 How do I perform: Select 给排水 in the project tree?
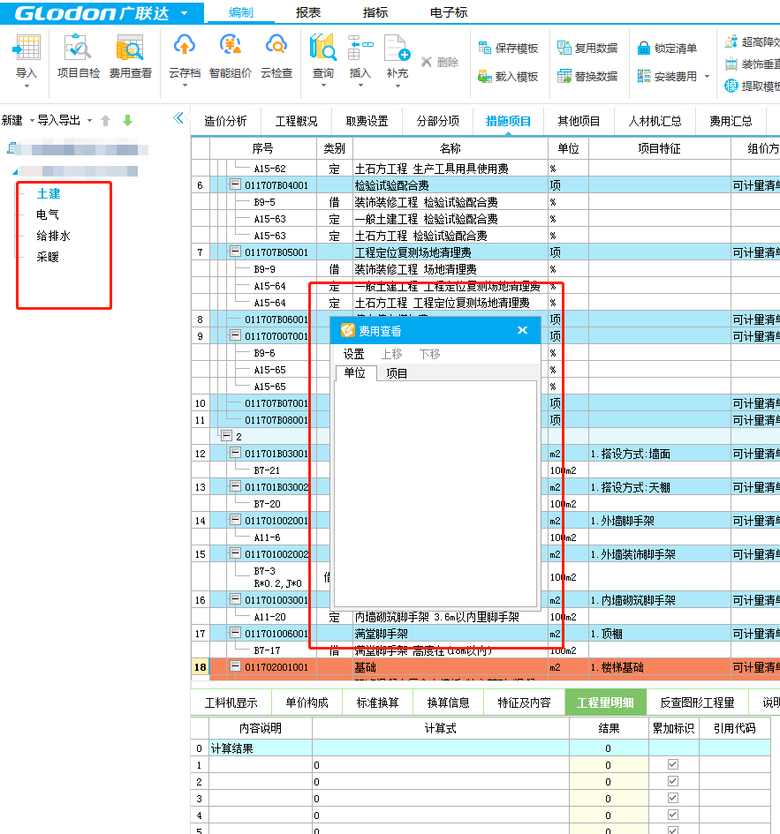pos(53,237)
